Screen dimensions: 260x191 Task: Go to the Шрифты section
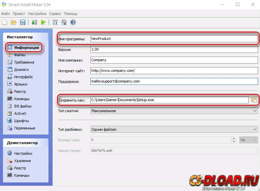(18, 121)
